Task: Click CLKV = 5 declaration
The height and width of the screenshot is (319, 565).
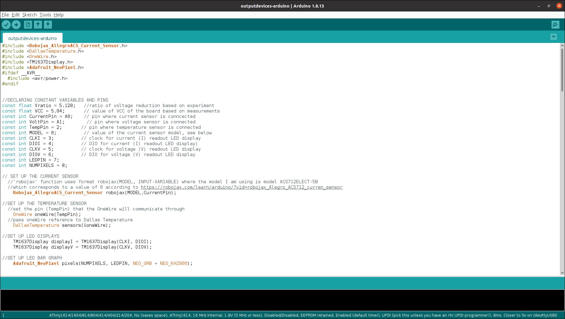Action: (x=28, y=149)
